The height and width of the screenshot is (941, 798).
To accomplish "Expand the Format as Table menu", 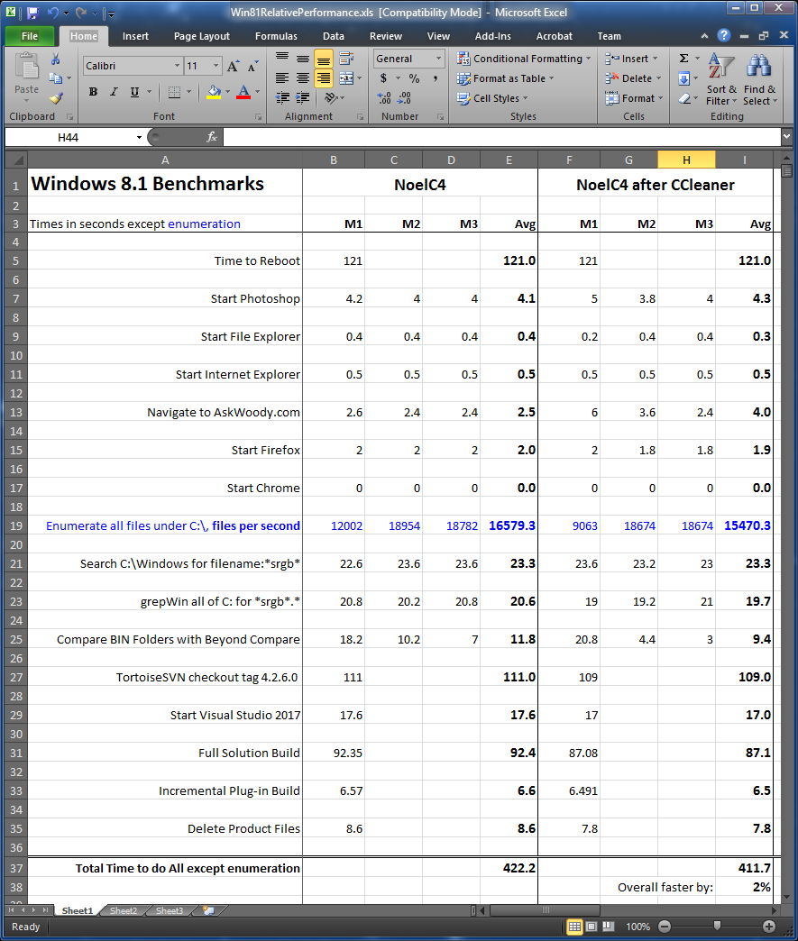I will coord(505,78).
